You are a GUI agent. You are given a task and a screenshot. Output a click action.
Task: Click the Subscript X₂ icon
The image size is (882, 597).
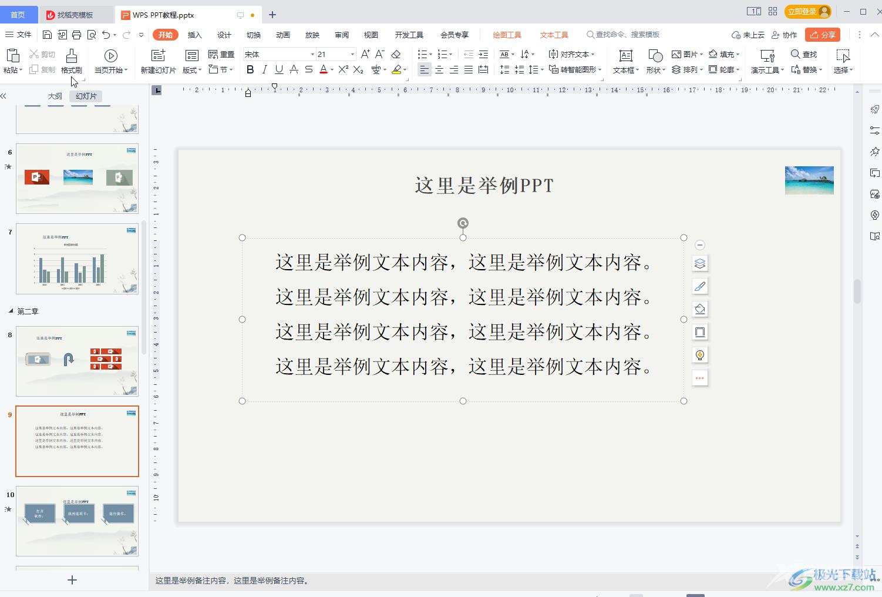[358, 69]
